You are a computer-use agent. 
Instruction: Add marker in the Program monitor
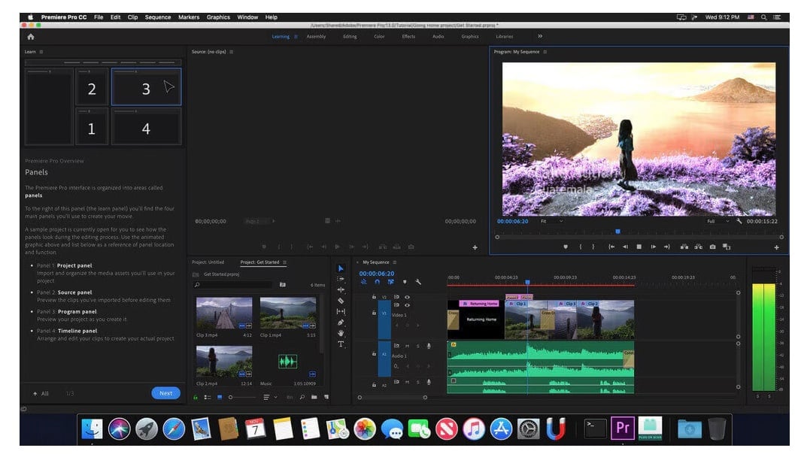[x=566, y=247]
